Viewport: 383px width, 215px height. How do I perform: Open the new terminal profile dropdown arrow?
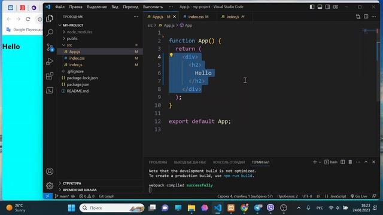coord(320,162)
